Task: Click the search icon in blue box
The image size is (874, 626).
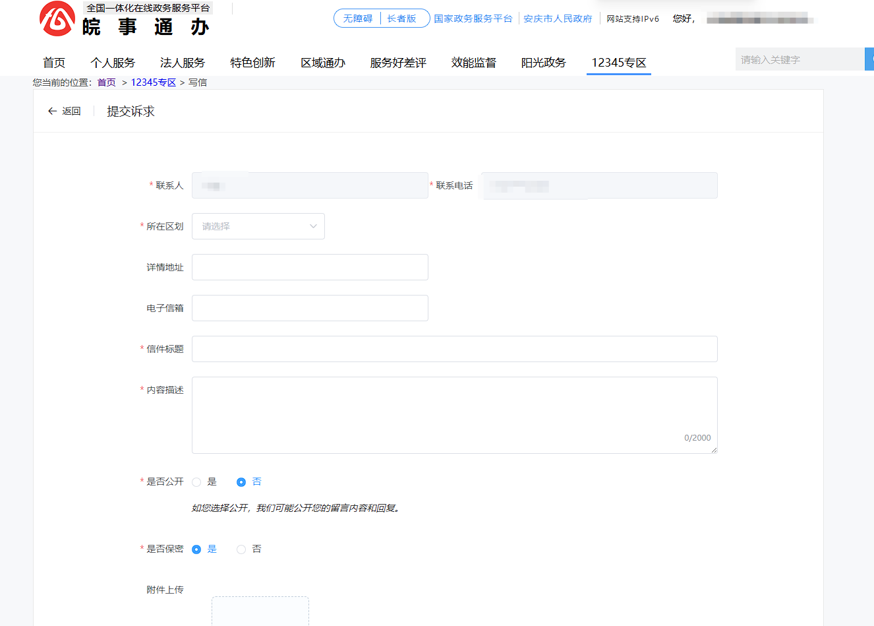Action: 870,59
